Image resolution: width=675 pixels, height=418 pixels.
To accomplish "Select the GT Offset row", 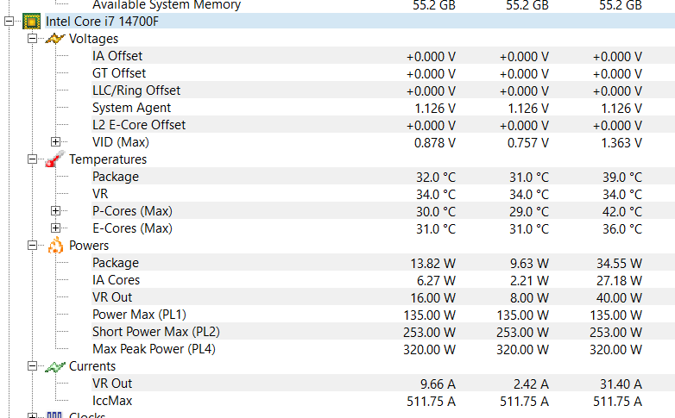I will 383,73.
